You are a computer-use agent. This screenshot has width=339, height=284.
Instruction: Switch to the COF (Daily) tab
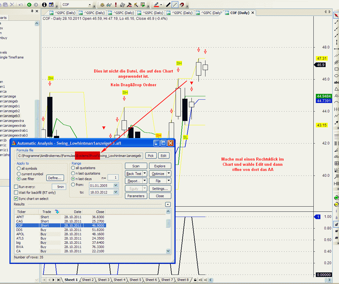[x=240, y=13]
